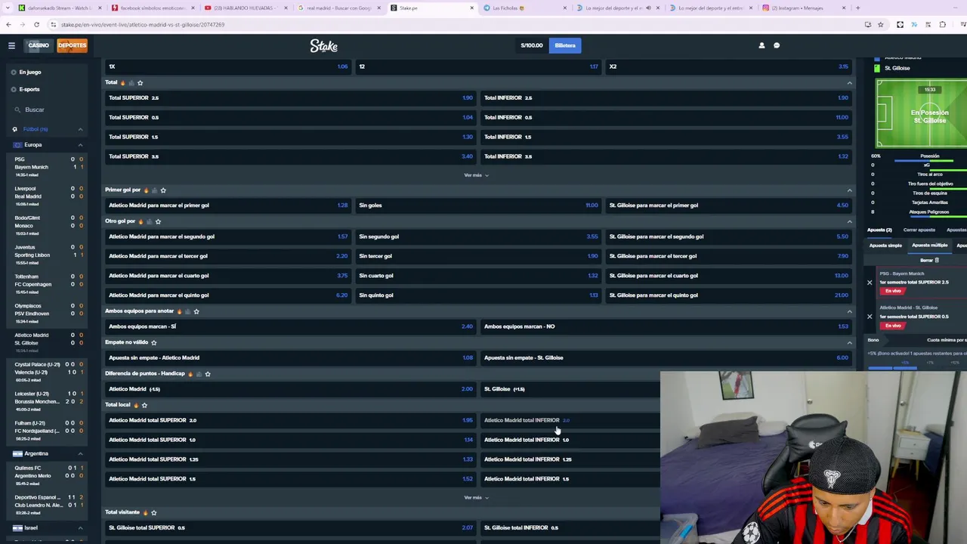Reload the page with browser refresh
Screen dimensions: 967x544
point(36,24)
